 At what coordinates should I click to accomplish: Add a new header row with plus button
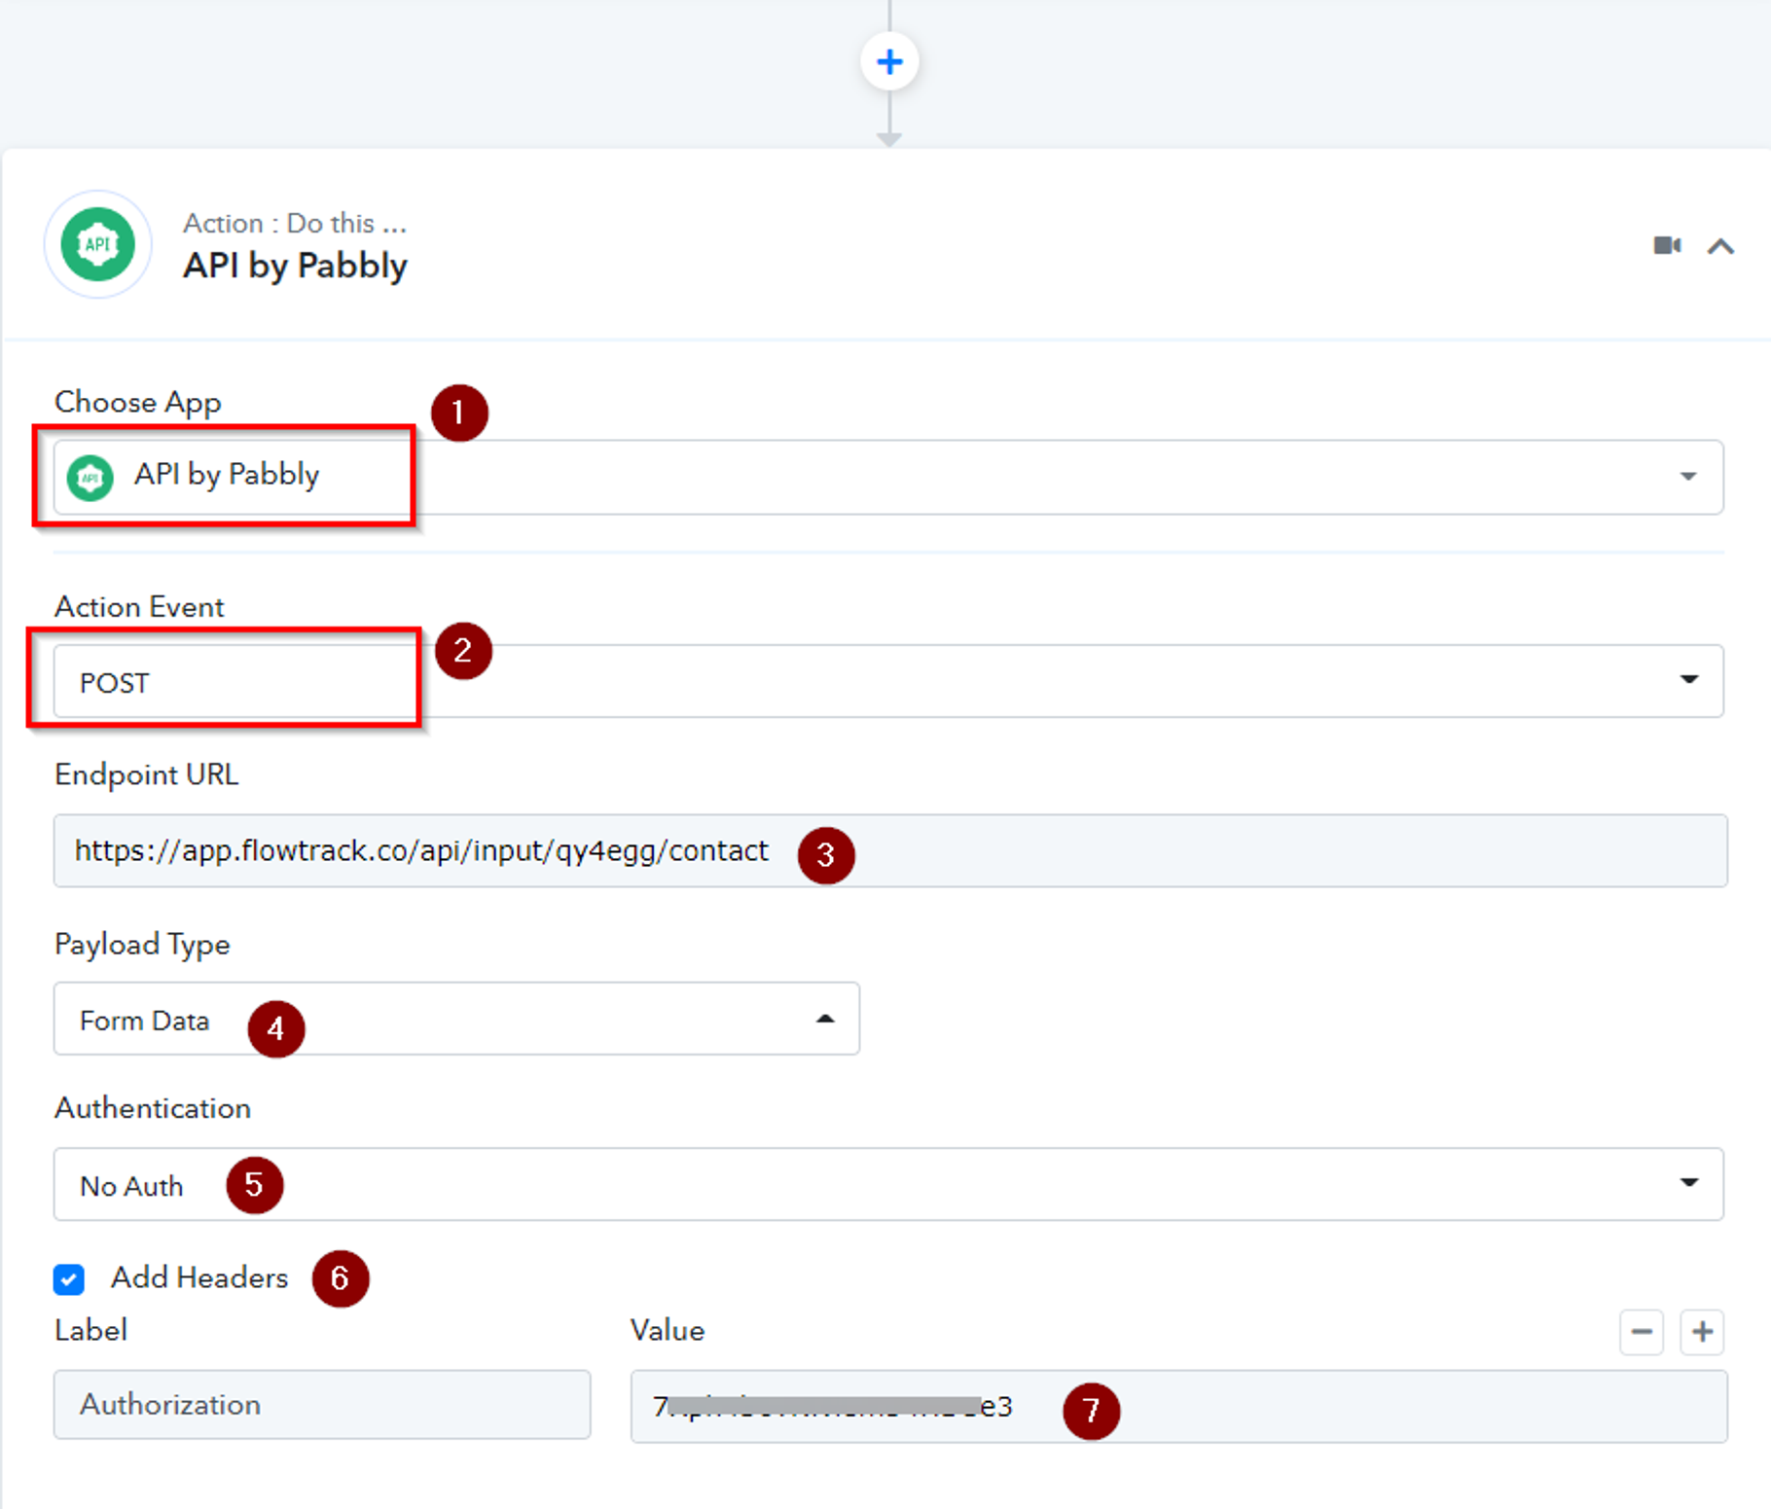click(x=1702, y=1332)
